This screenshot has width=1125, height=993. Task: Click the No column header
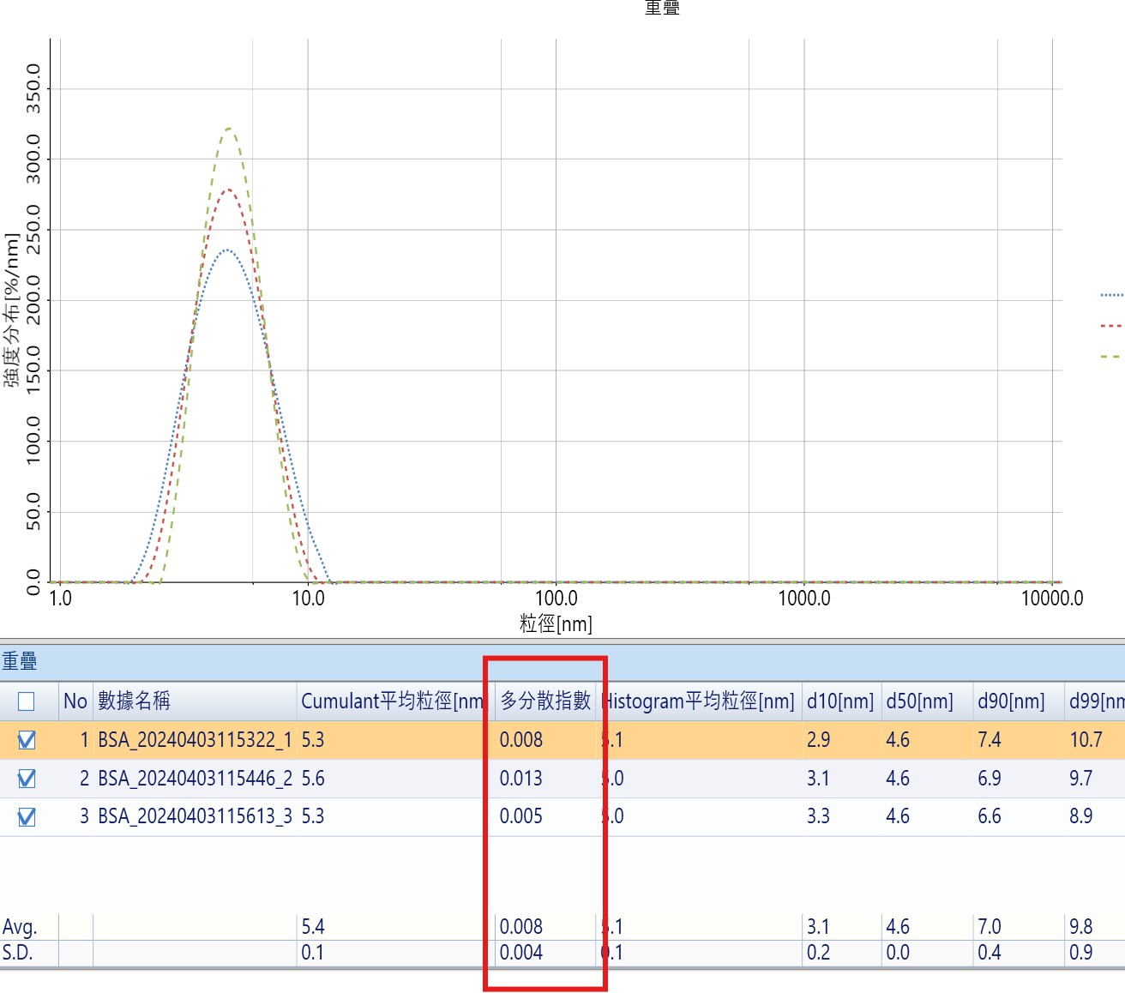click(75, 701)
